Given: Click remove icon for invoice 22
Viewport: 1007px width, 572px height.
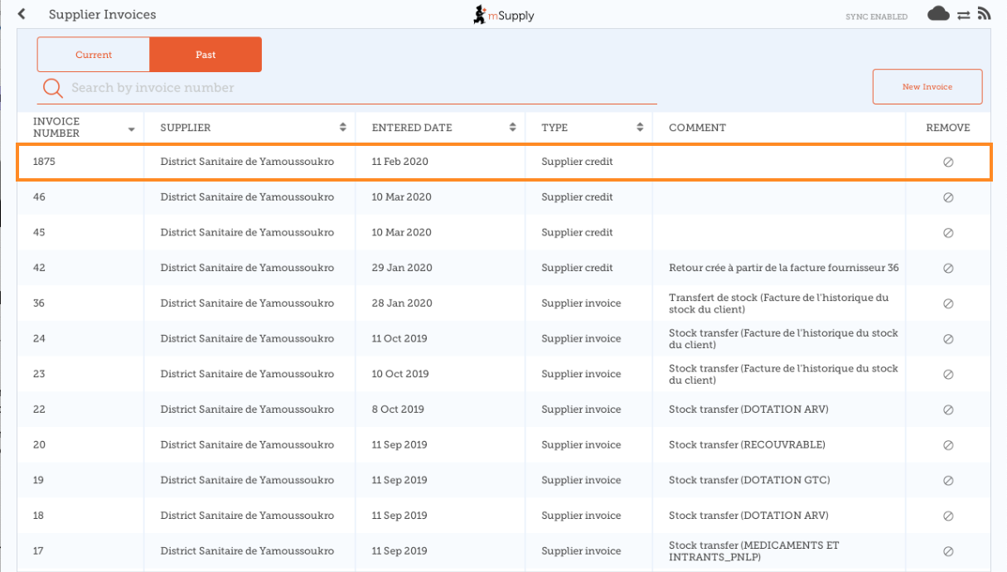Looking at the screenshot, I should (x=948, y=410).
